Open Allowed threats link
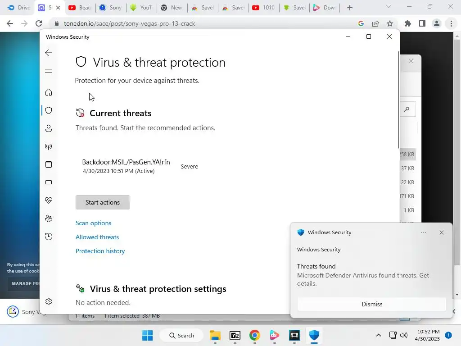461x346 pixels. click(x=97, y=237)
